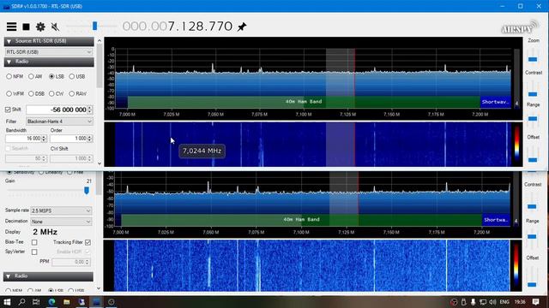The image size is (549, 308).
Task: Select the CW radio mode
Action: tap(57, 93)
